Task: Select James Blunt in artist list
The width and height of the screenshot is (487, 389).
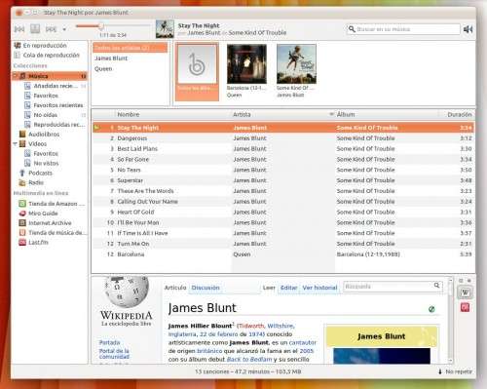Action: pyautogui.click(x=111, y=58)
